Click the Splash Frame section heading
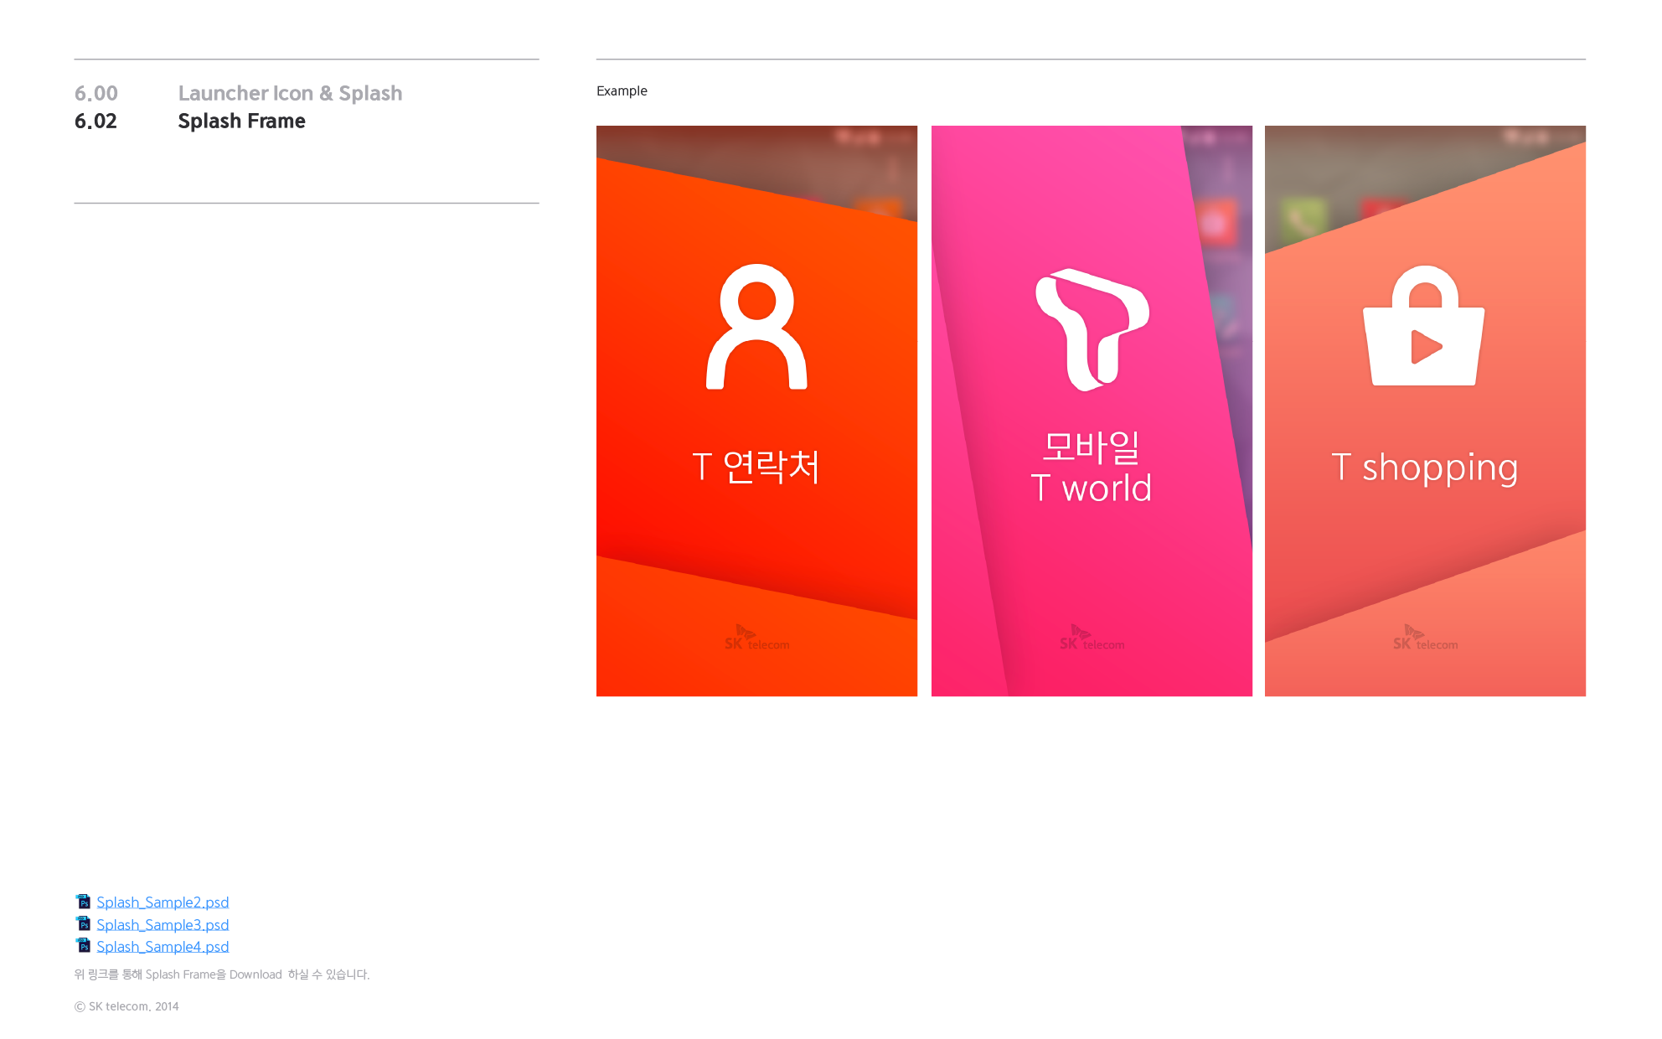 coord(241,121)
